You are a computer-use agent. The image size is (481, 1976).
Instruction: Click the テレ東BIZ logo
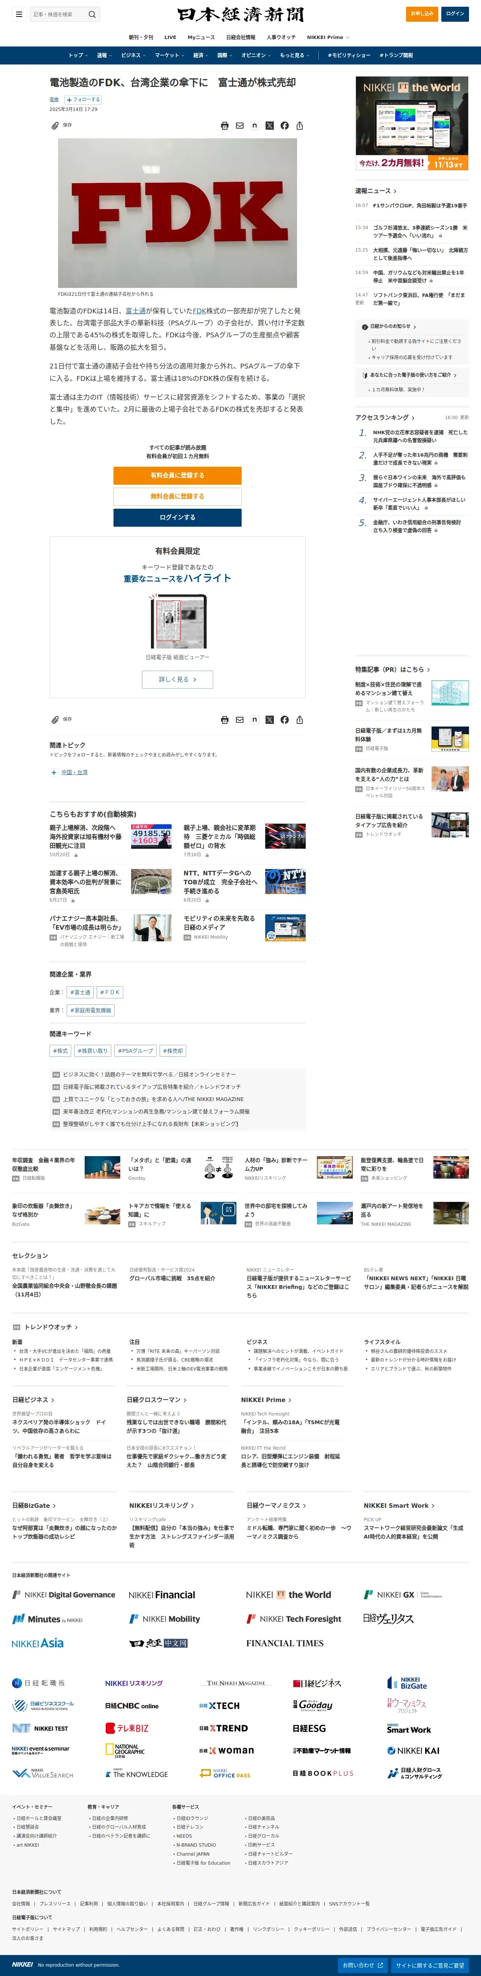pos(127,1728)
